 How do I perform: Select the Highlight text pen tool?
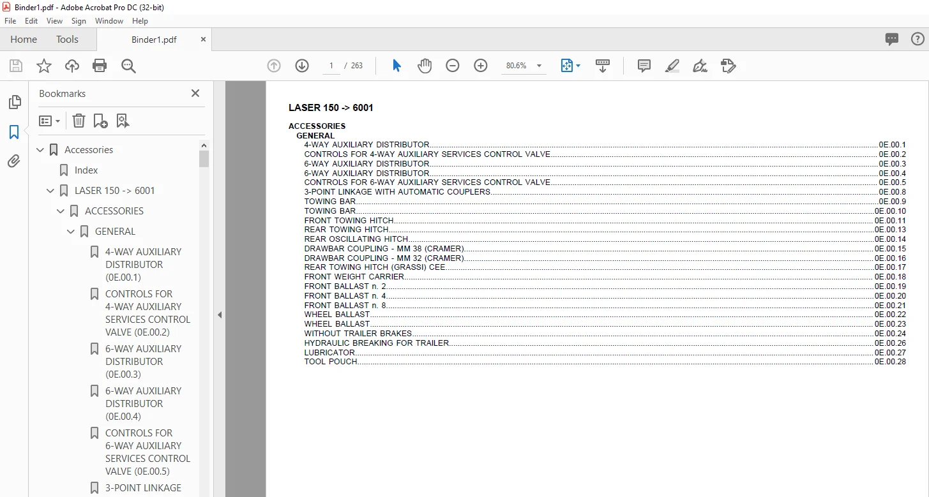coord(672,66)
